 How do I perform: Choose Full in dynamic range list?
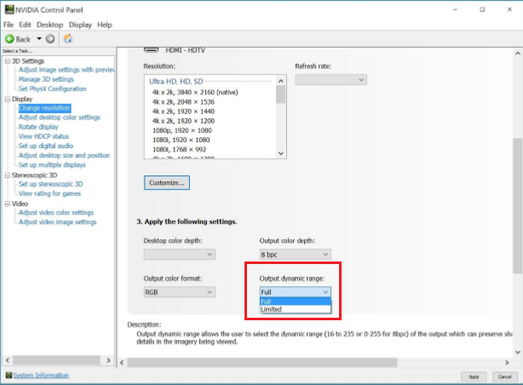[x=296, y=302]
